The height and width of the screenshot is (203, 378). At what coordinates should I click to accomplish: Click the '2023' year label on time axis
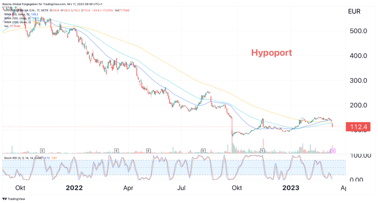291,188
